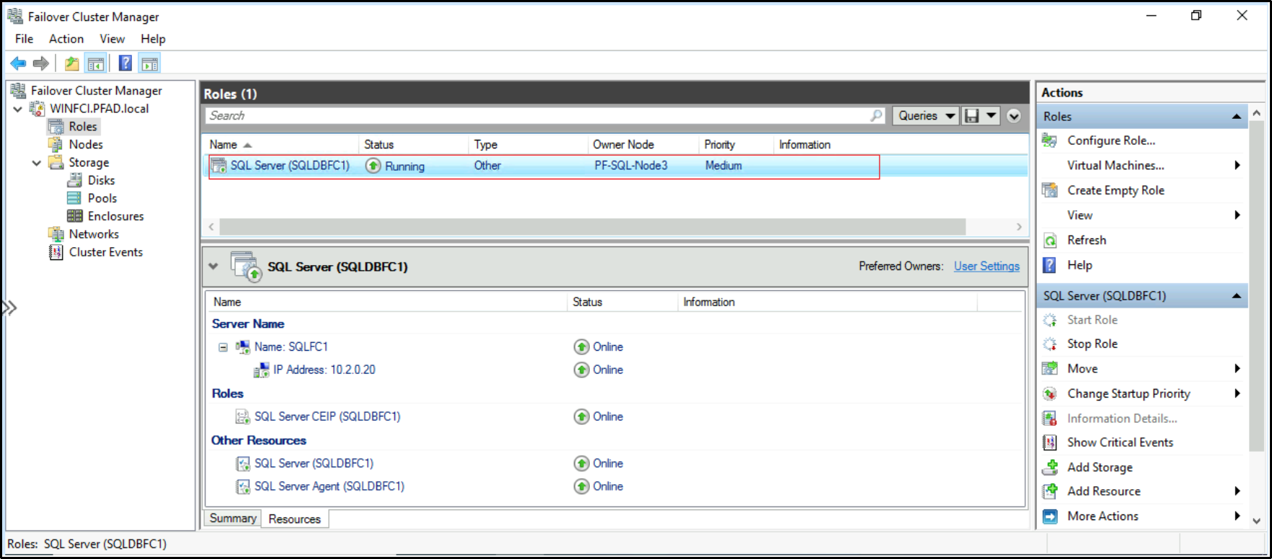This screenshot has height=559, width=1272.
Task: Select Networks in the tree
Action: coord(94,234)
